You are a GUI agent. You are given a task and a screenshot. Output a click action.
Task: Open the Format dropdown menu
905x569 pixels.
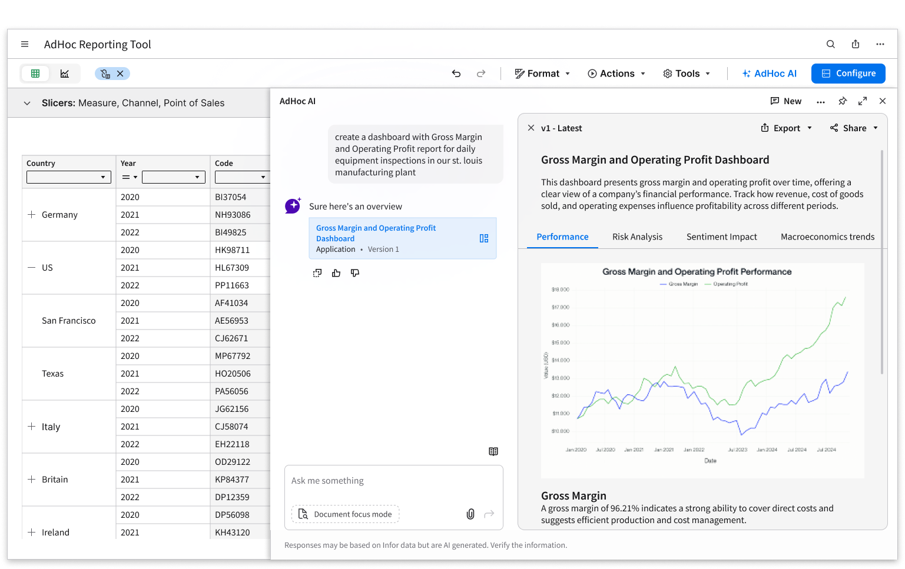click(542, 74)
